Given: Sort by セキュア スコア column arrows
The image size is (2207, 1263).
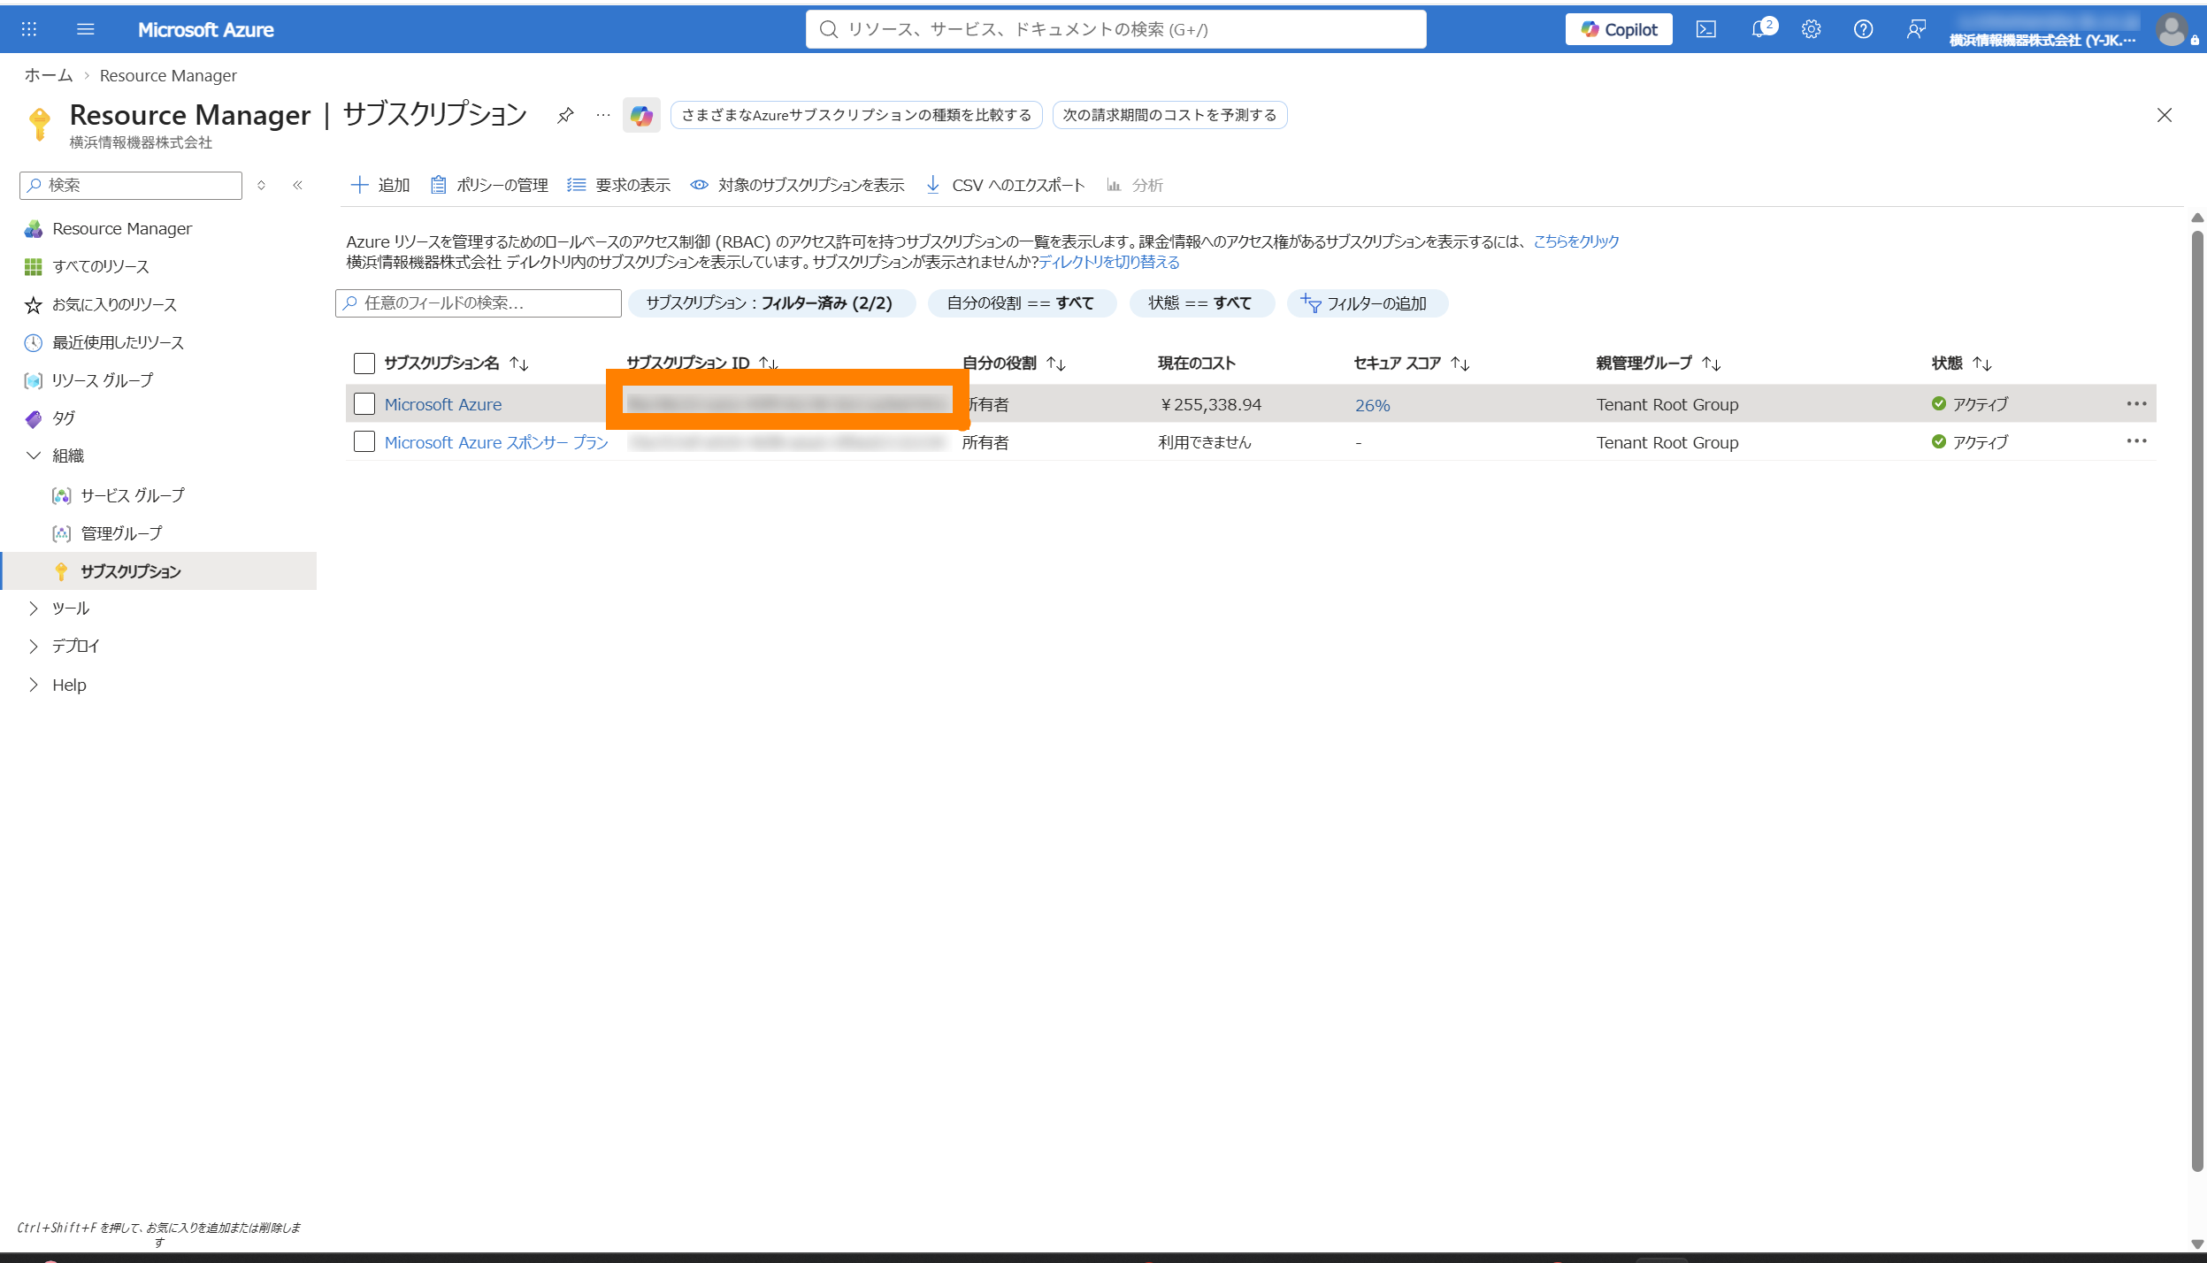Looking at the screenshot, I should tap(1460, 364).
